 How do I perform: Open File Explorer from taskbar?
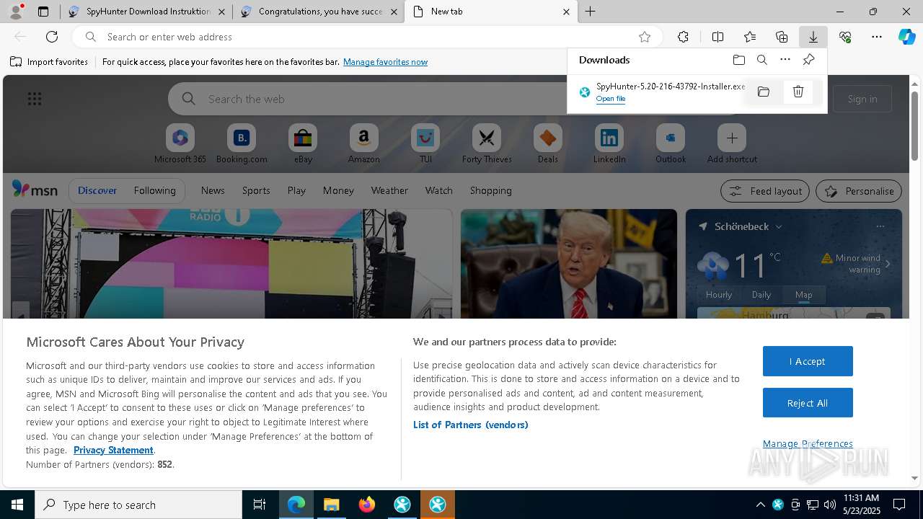332,505
